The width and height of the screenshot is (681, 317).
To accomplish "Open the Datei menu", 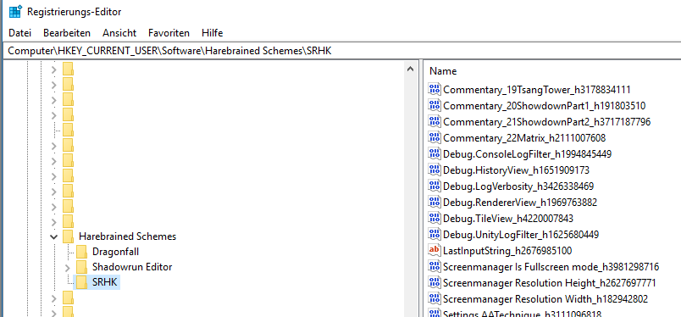I will tap(20, 32).
